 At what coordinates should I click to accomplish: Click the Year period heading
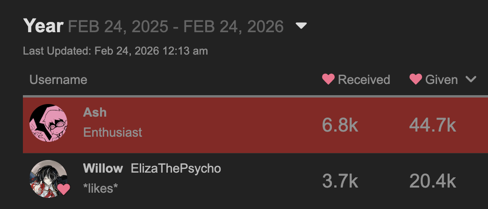pos(43,26)
